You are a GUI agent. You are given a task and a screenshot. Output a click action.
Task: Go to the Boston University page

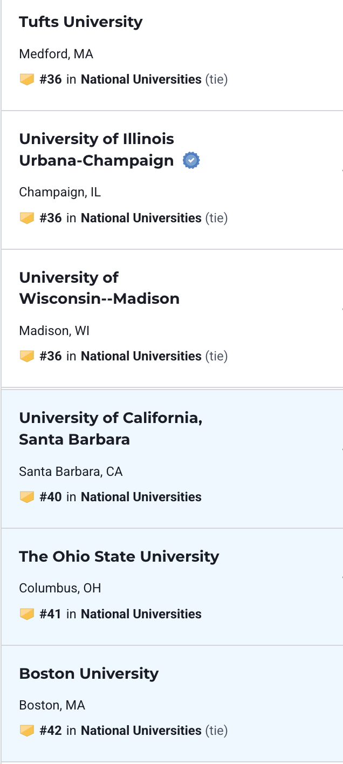pyautogui.click(x=89, y=673)
